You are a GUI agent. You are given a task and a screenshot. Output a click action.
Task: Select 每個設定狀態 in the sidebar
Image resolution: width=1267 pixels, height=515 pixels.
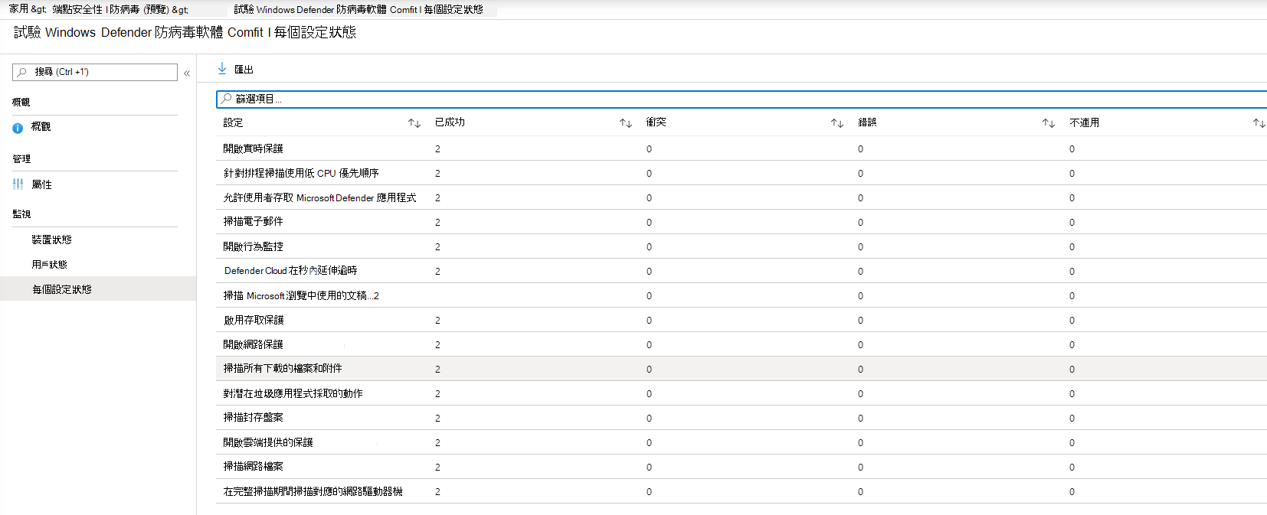[x=98, y=289]
